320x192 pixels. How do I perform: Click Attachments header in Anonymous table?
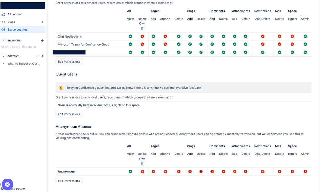[241, 146]
